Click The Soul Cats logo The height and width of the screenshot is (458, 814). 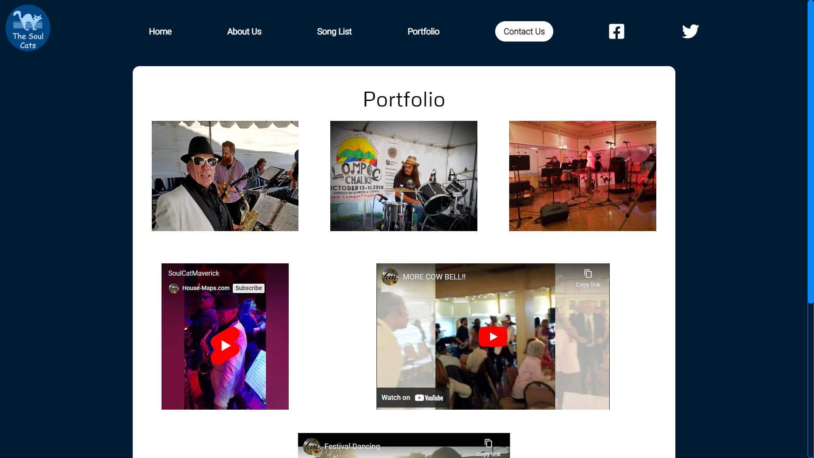pos(28,28)
